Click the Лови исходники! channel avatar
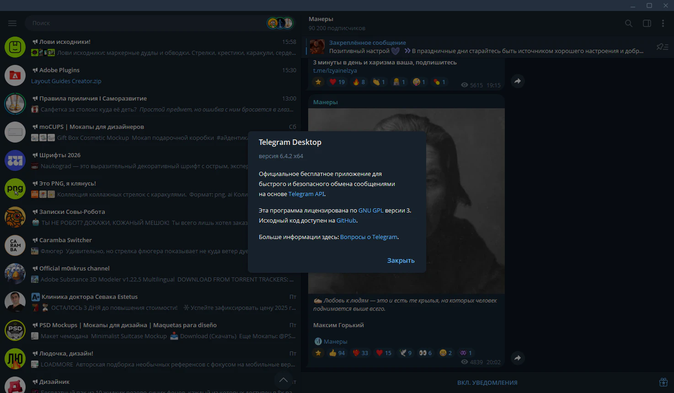The width and height of the screenshot is (674, 393). 15,47
